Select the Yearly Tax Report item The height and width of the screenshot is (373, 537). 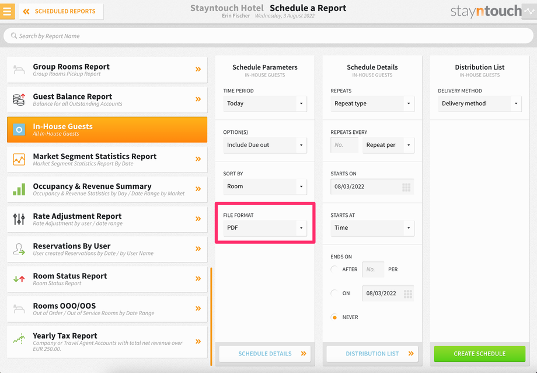[107, 342]
